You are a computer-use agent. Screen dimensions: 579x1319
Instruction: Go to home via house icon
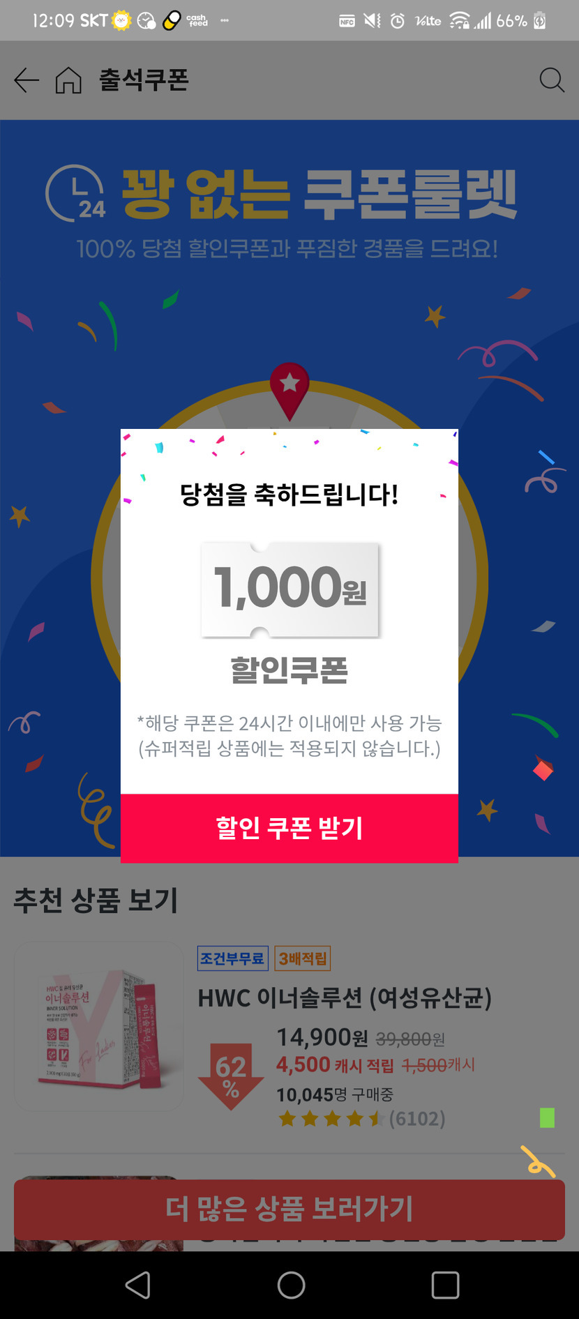pos(68,80)
